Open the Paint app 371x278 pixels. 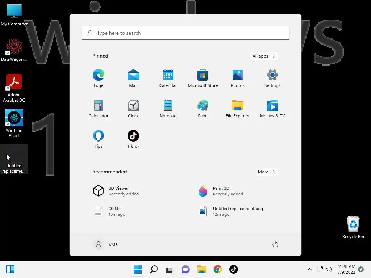tap(203, 109)
